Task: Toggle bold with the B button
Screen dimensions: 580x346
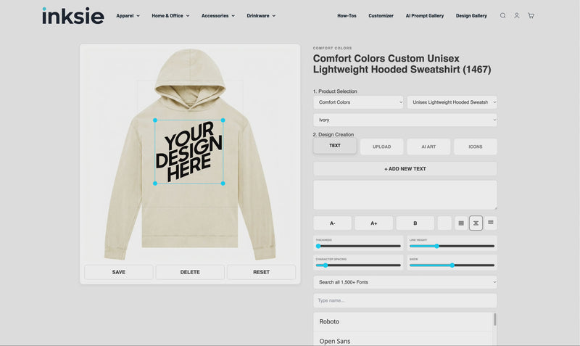Action: [x=415, y=223]
